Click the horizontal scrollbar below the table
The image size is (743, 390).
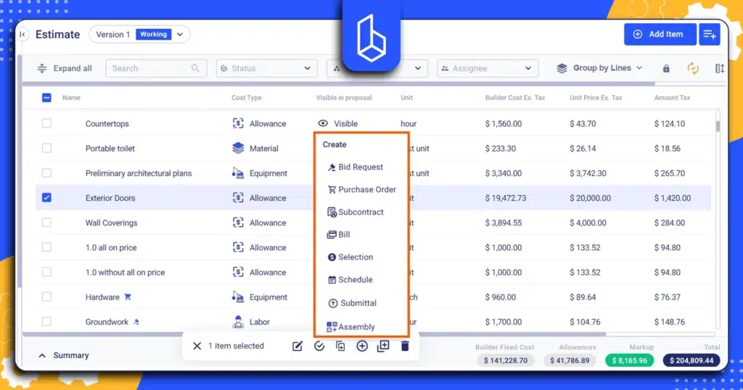(x=314, y=334)
